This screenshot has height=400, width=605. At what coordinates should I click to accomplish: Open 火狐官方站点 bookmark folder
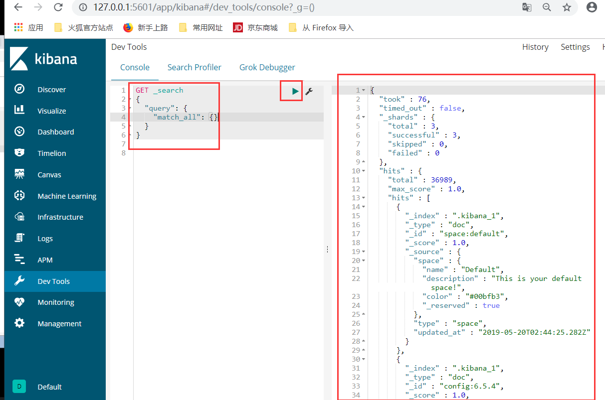point(84,27)
